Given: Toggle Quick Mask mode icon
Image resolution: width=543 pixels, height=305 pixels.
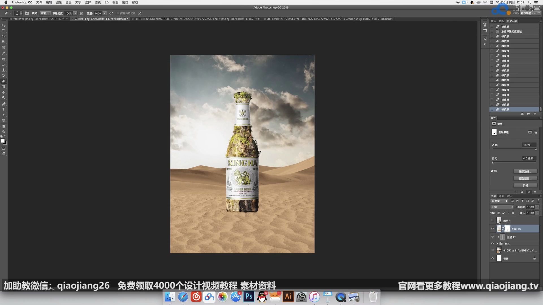Looking at the screenshot, I should pos(4,148).
